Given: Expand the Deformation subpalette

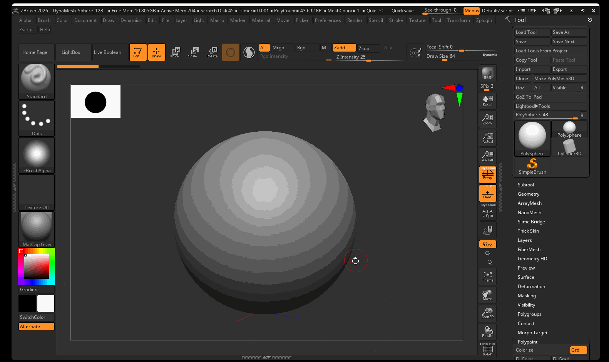Looking at the screenshot, I should (531, 287).
